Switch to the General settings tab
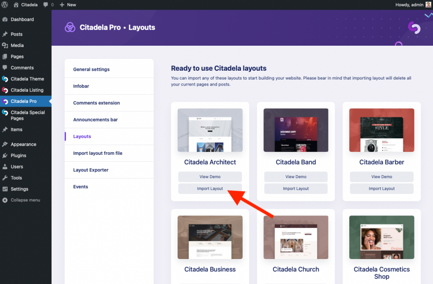The height and width of the screenshot is (284, 433). point(91,69)
